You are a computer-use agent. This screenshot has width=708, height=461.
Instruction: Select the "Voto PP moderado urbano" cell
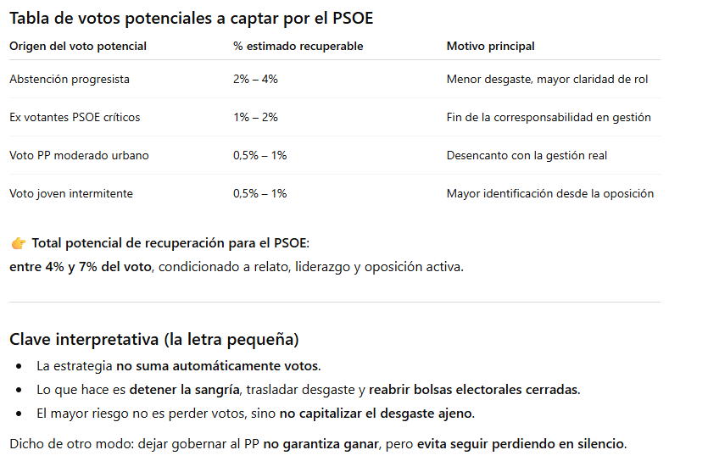[x=74, y=155]
